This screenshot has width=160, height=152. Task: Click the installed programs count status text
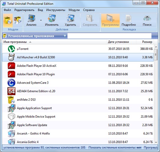pyautogui.click(x=44, y=147)
